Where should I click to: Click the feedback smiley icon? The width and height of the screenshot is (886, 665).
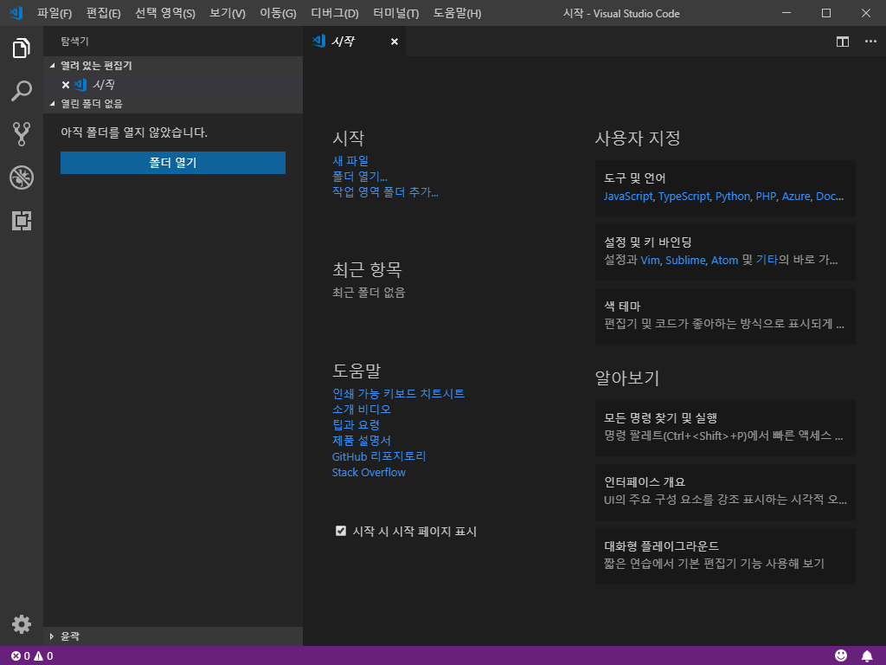(841, 655)
